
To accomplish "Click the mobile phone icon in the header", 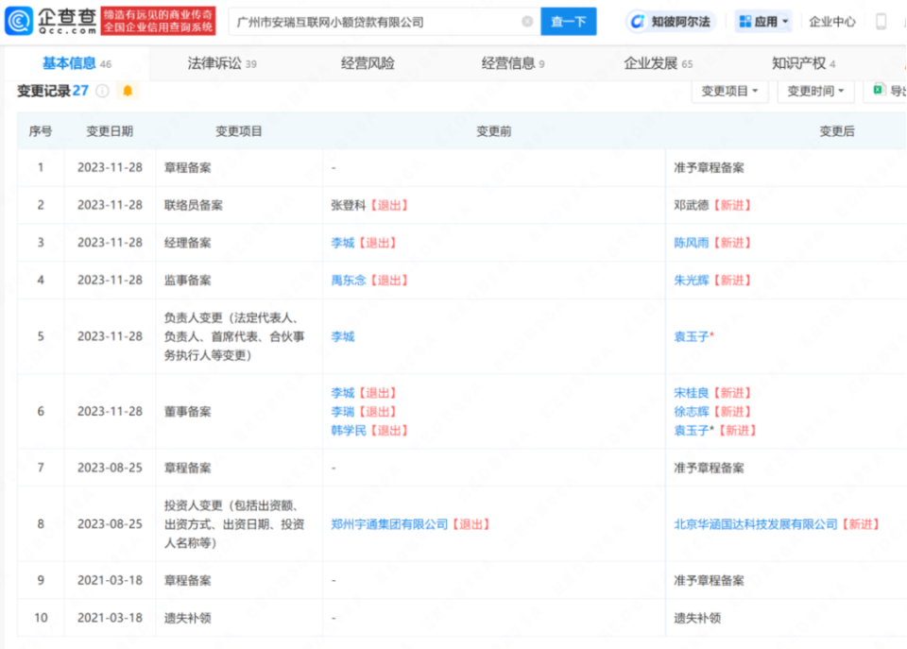I will 881,22.
